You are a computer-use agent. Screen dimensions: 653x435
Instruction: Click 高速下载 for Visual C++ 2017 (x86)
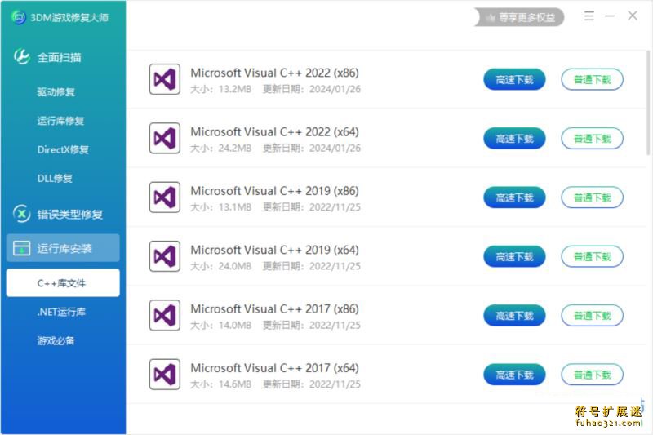514,316
